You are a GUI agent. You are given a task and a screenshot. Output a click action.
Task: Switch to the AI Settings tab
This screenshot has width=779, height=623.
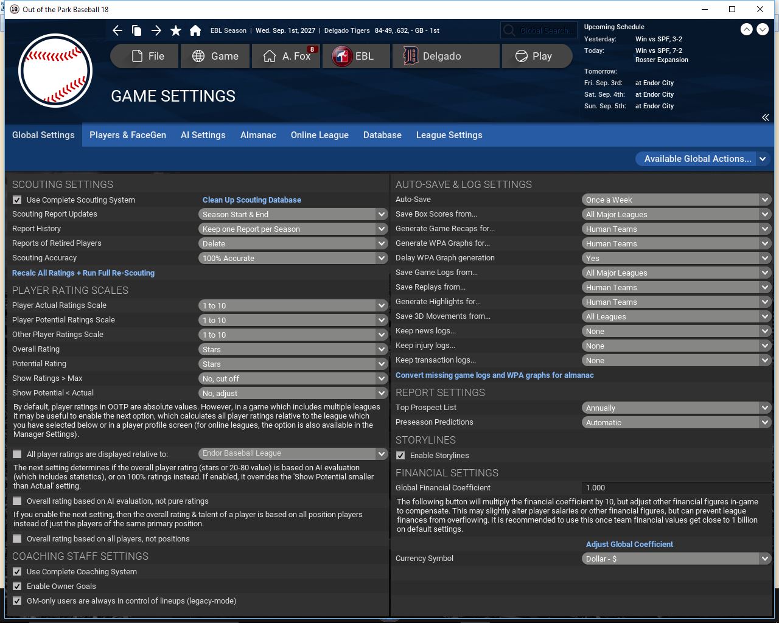click(x=203, y=135)
